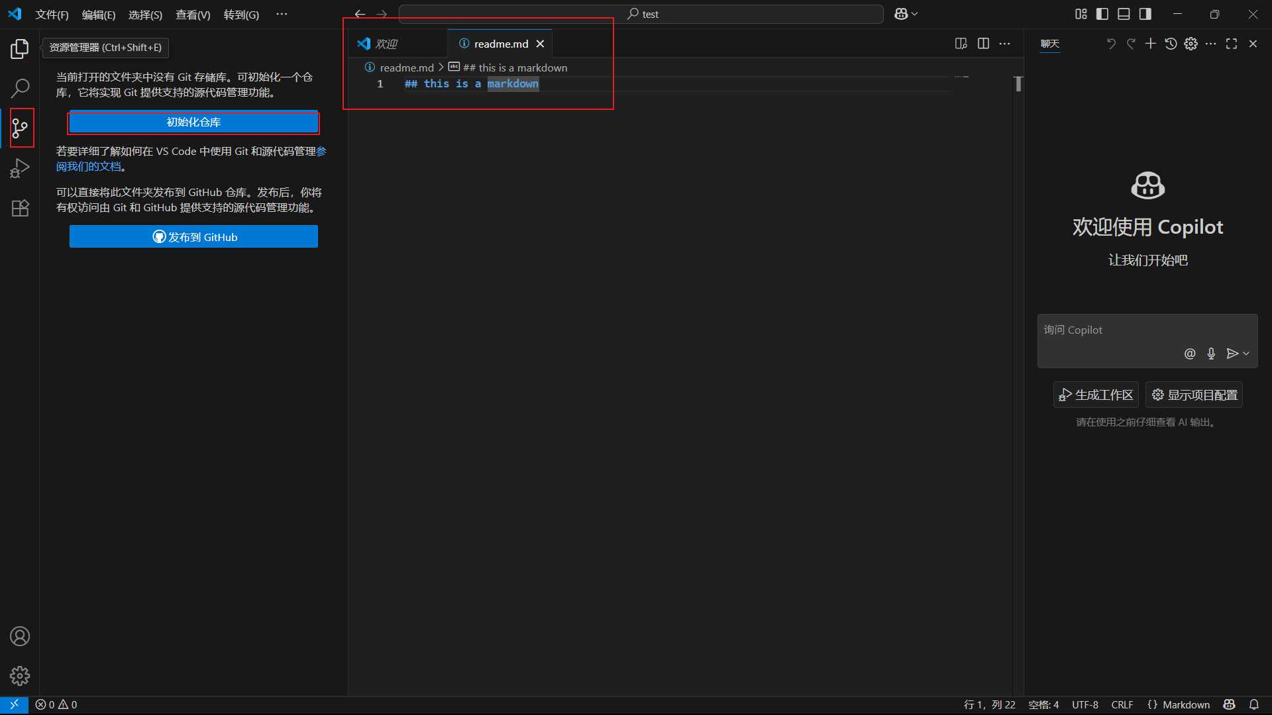
Task: Expand the Copilot dropdown in title bar
Action: coord(915,14)
